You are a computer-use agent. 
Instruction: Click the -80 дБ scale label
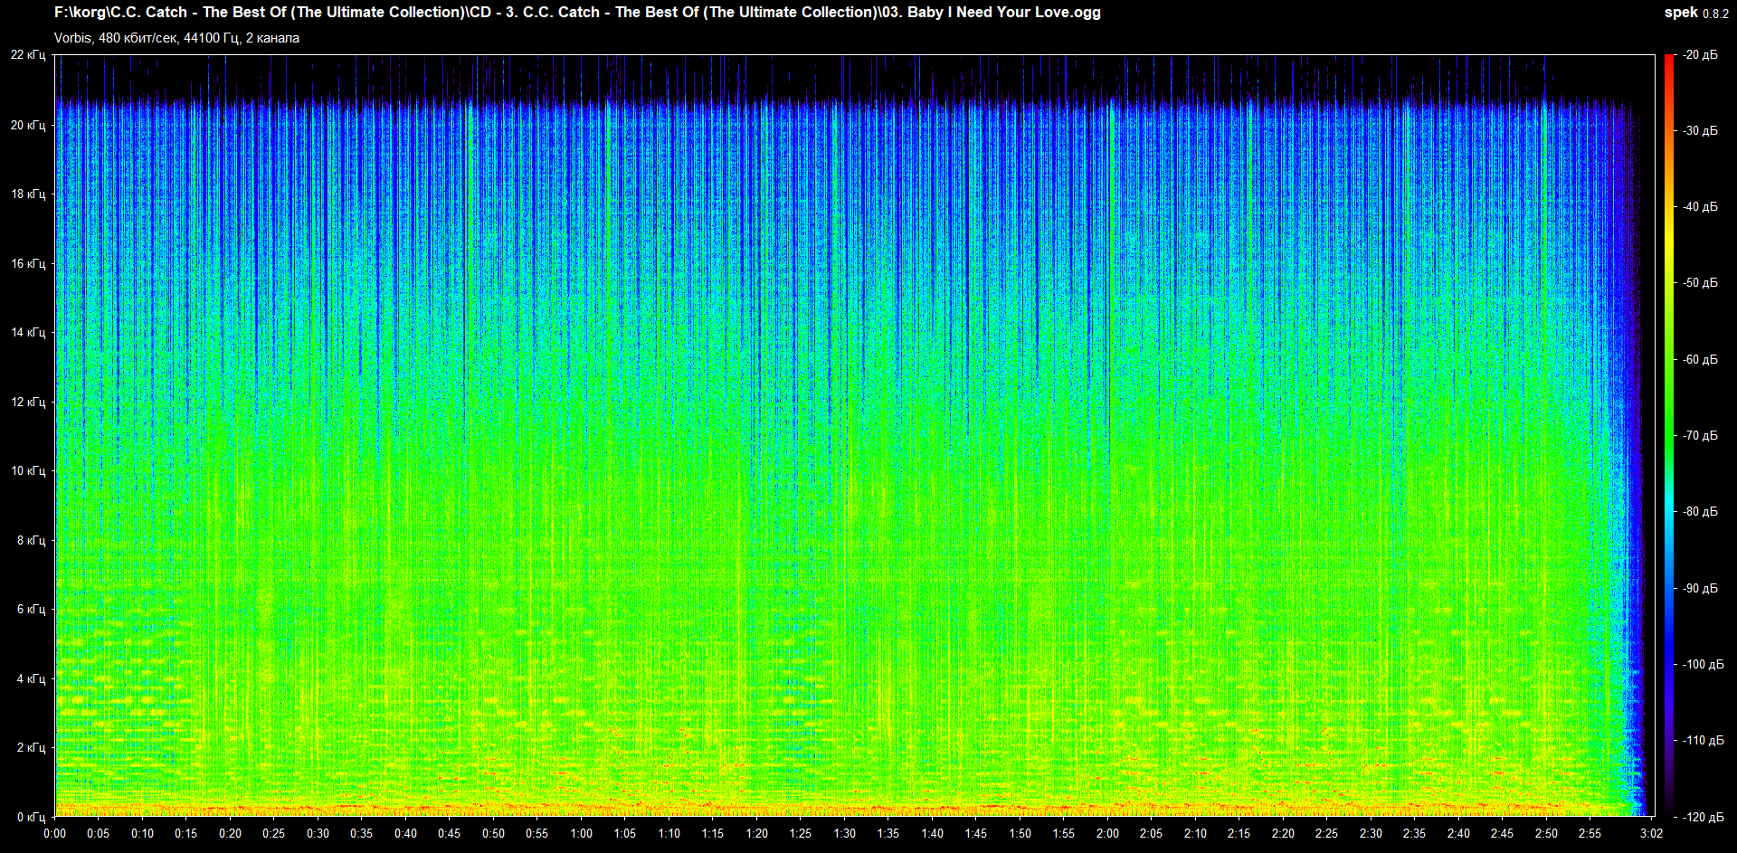click(x=1700, y=512)
